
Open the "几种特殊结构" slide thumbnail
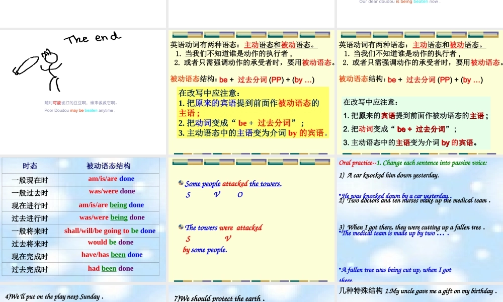click(420, 293)
